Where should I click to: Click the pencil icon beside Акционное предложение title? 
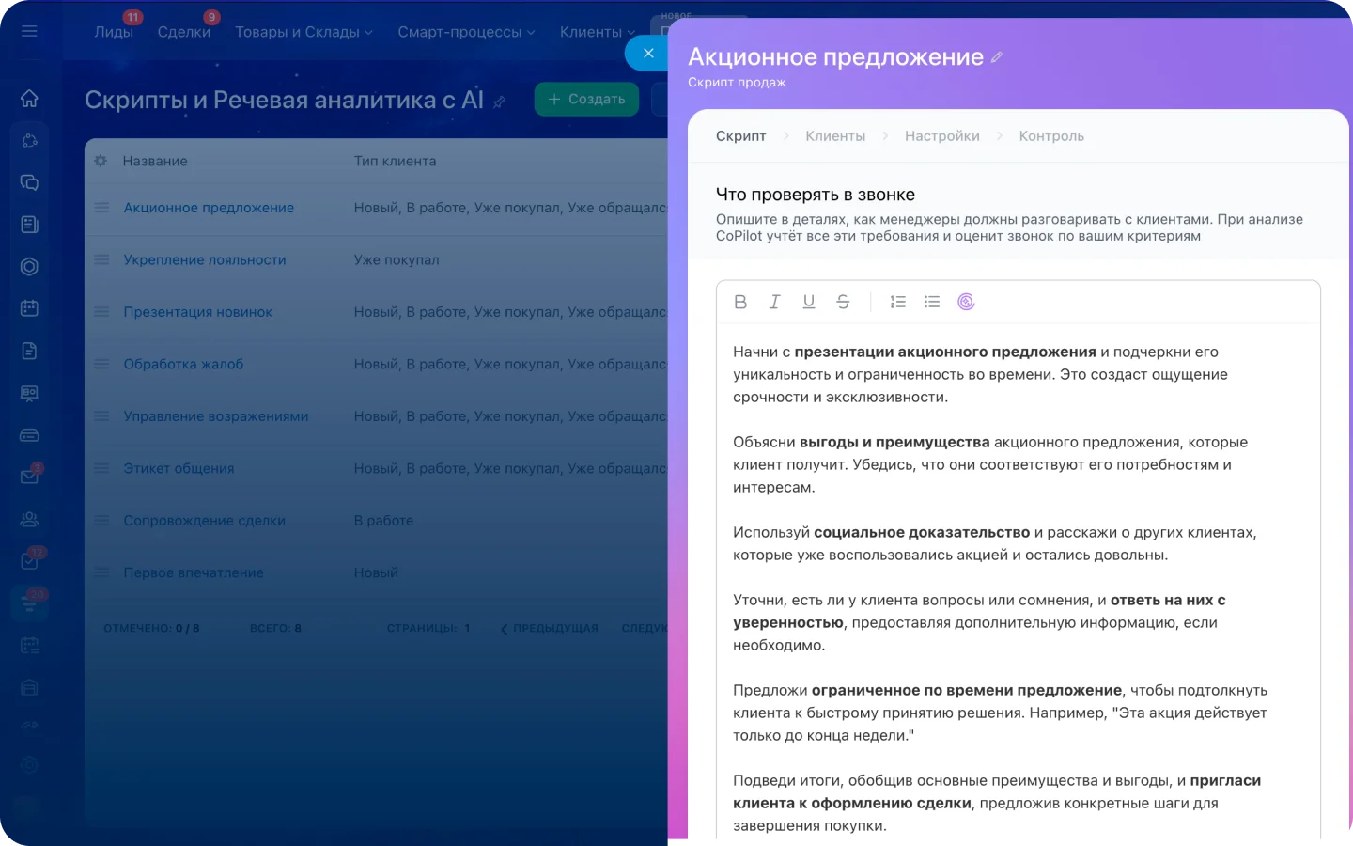(x=995, y=56)
